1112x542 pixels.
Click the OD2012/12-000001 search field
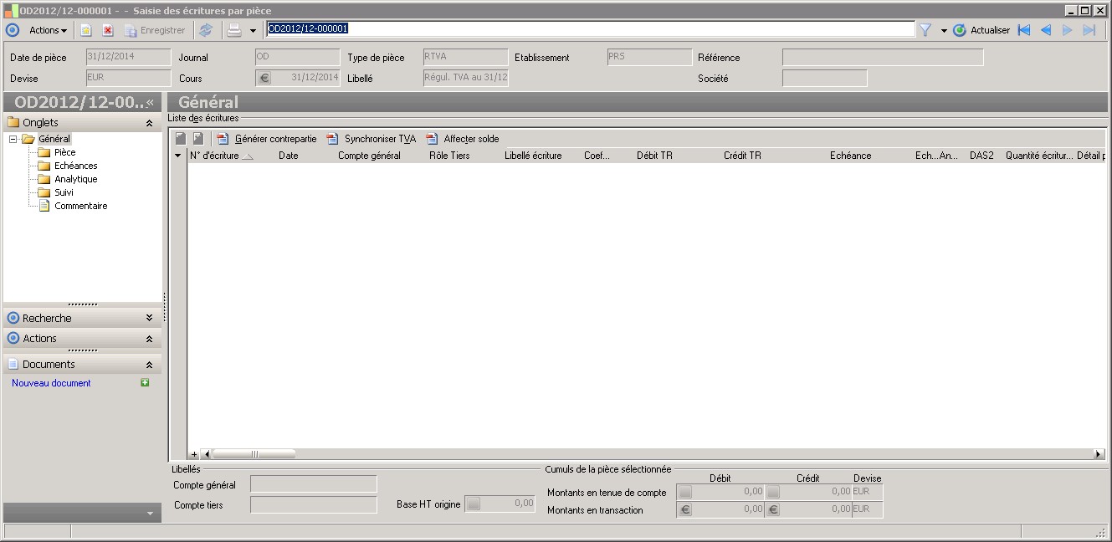coord(591,29)
